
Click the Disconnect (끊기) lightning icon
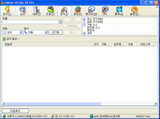pos(7,11)
